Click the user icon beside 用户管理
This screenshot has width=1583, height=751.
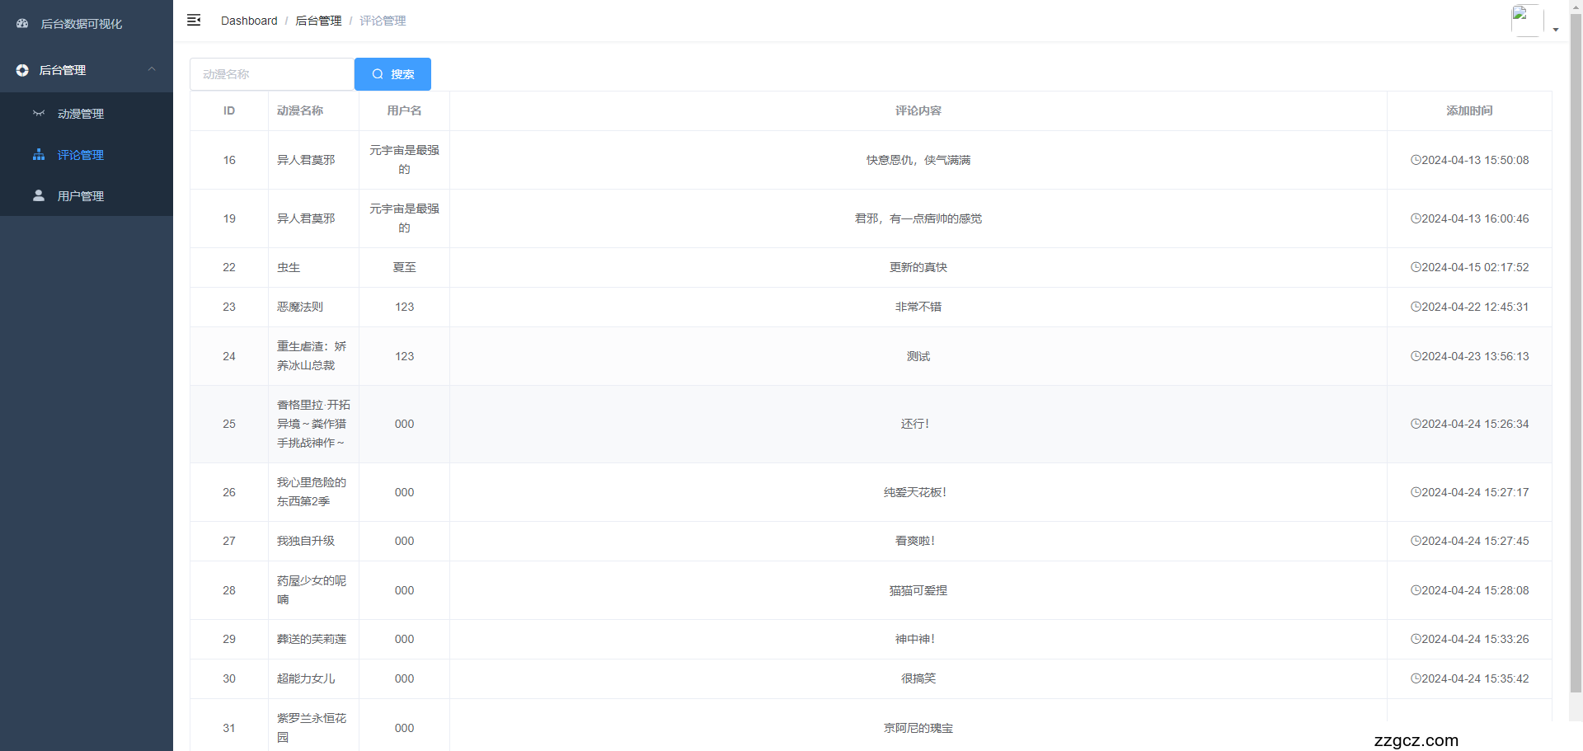38,195
